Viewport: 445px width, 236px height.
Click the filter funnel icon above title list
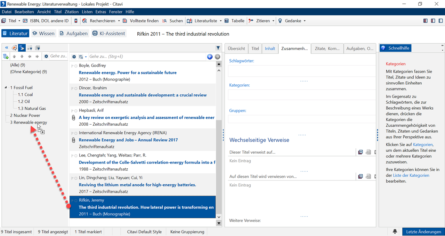click(218, 48)
